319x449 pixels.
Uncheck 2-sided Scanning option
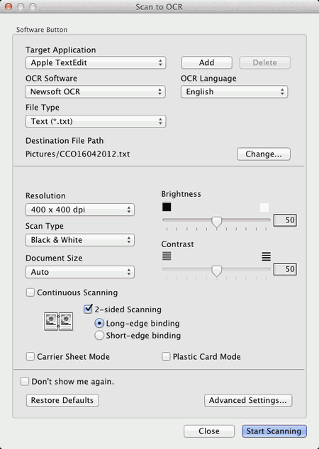pyautogui.click(x=88, y=309)
